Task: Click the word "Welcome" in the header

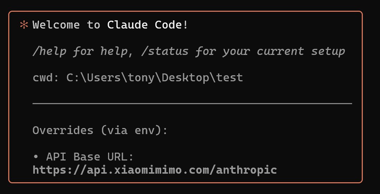Action: pos(56,25)
